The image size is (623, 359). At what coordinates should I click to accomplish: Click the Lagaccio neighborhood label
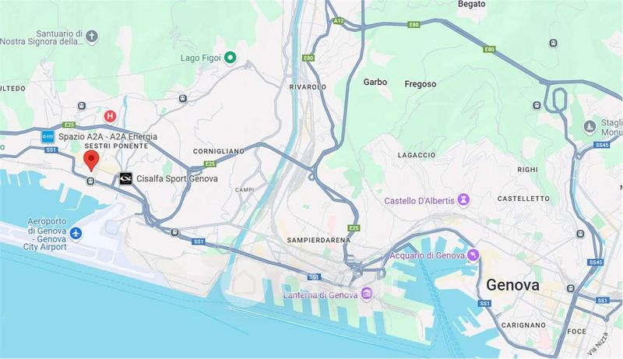pos(417,155)
